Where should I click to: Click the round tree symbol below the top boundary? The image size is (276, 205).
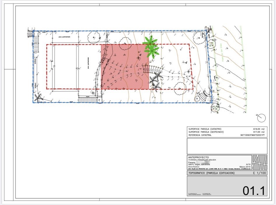94,38
